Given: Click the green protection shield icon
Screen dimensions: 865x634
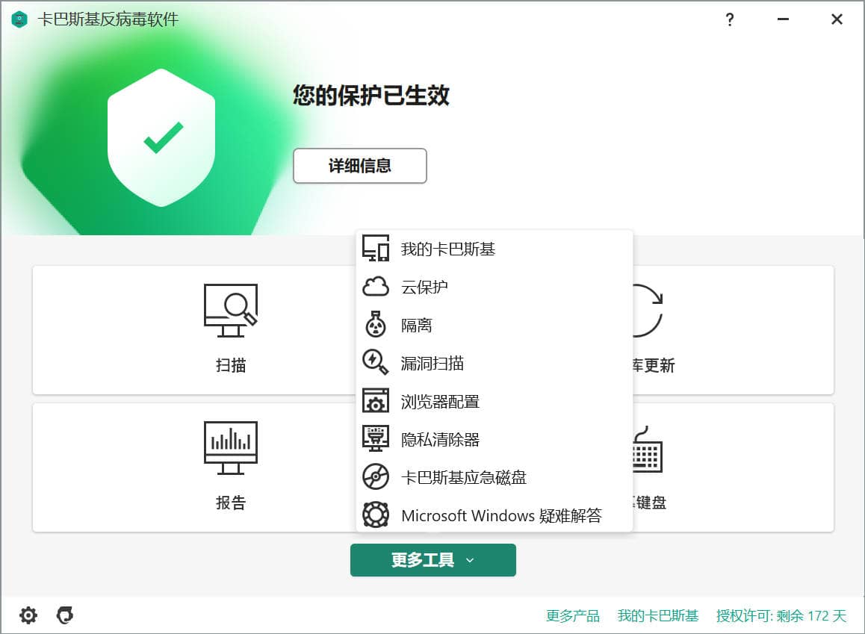Looking at the screenshot, I should [x=161, y=138].
